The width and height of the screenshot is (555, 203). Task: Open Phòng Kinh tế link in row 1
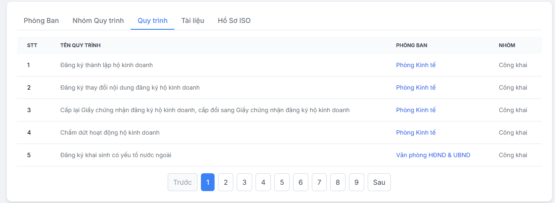click(416, 65)
